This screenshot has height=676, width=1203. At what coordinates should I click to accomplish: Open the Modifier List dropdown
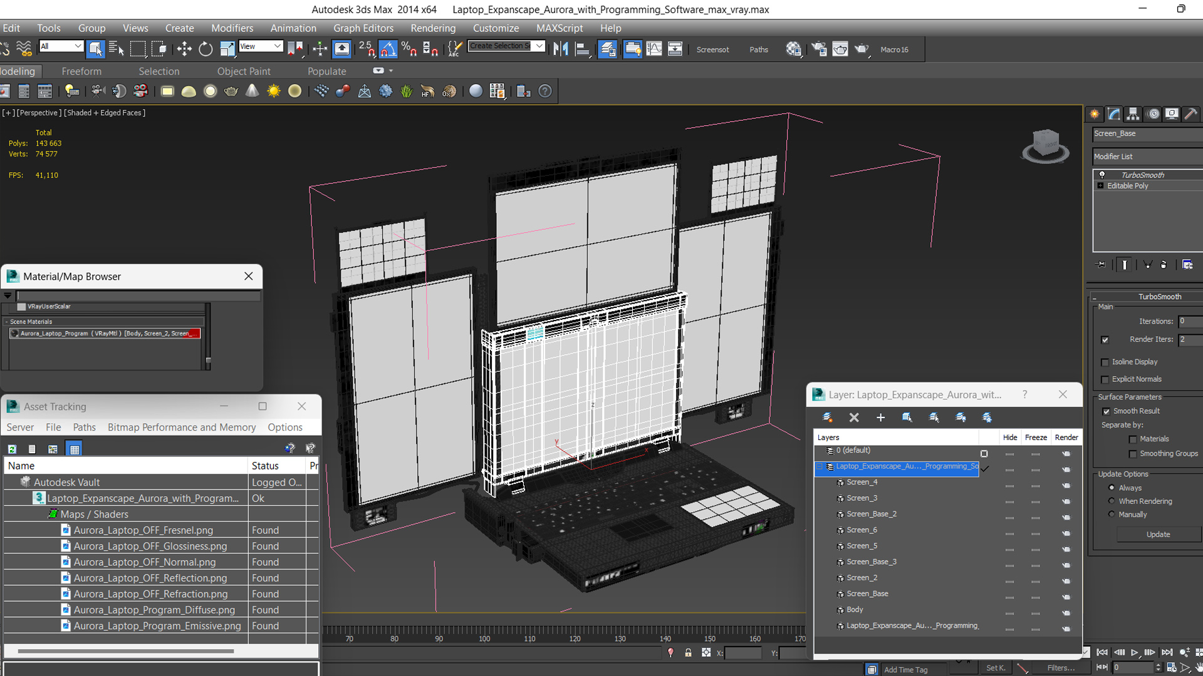point(1148,156)
